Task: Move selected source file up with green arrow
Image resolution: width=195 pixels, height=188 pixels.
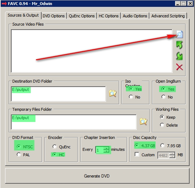Action: point(179,45)
